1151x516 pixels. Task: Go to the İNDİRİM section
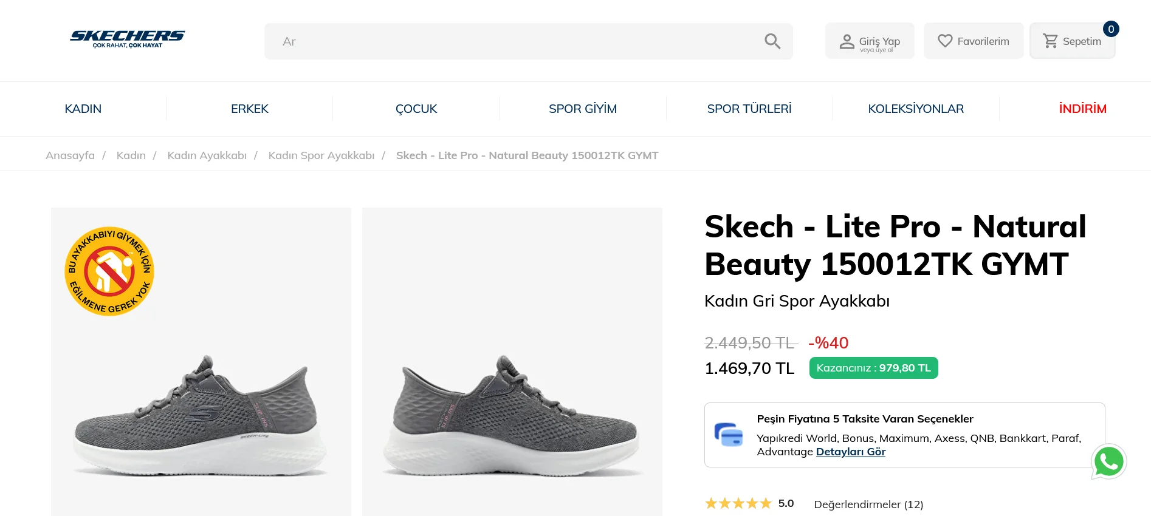coord(1082,109)
